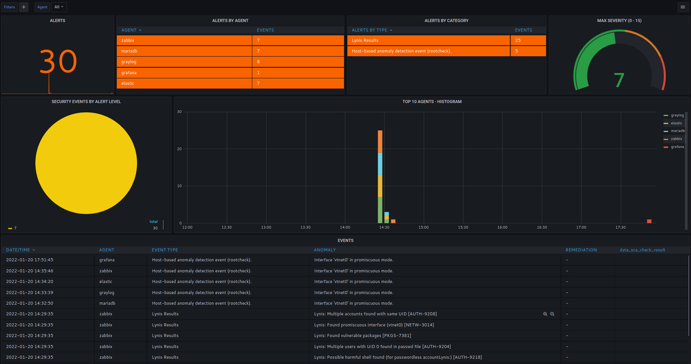Click the elastic color swatch in legend
The width and height of the screenshot is (691, 364).
point(666,123)
